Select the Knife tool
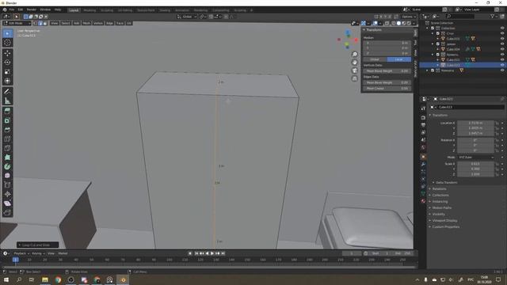 (x=7, y=148)
